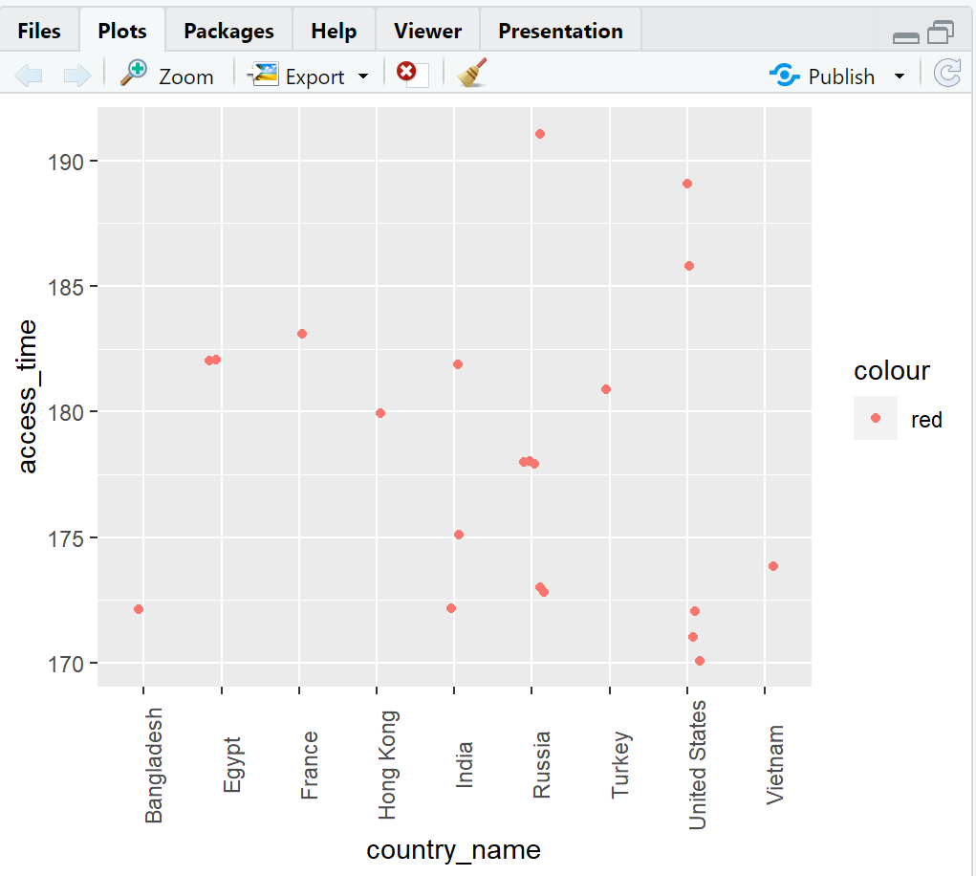Maximize the Plots pane

tap(941, 34)
